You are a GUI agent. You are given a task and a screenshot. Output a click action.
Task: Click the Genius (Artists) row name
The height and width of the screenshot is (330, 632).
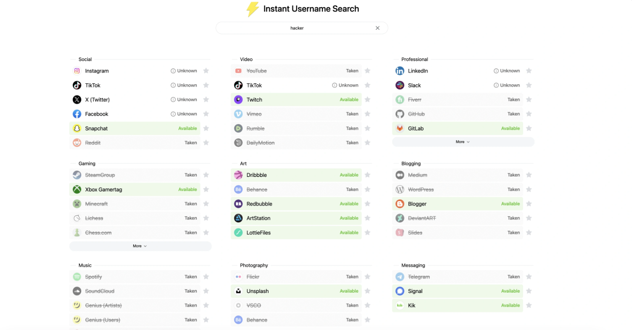pyautogui.click(x=103, y=305)
